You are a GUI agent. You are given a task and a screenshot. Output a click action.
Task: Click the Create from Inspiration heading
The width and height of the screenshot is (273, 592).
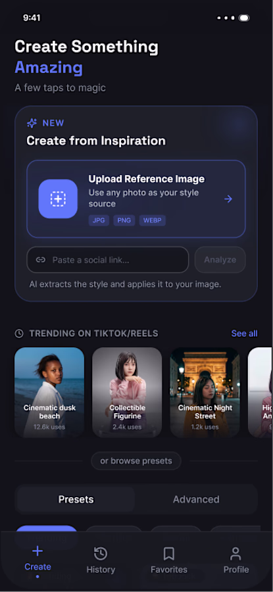(x=96, y=141)
